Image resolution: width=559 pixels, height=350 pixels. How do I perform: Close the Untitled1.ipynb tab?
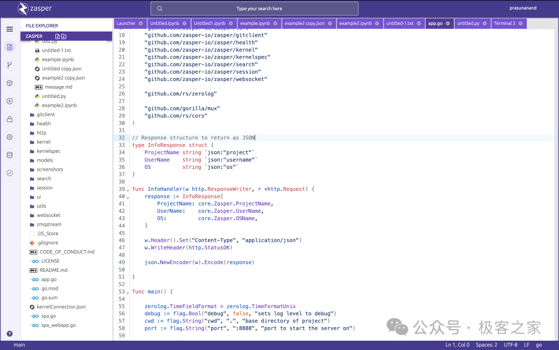coord(231,23)
